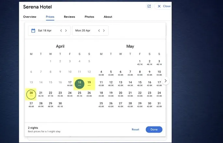The height and width of the screenshot is (143, 223).
Task: Reset the selected dates
Action: pyautogui.click(x=135, y=129)
